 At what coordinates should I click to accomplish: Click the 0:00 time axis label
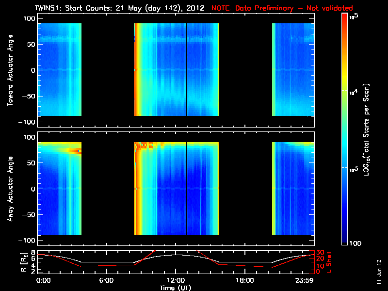click(x=43, y=280)
